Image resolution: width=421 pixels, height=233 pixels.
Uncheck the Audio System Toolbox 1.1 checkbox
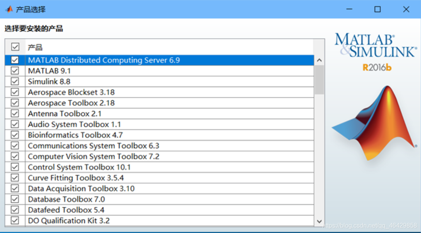point(15,124)
